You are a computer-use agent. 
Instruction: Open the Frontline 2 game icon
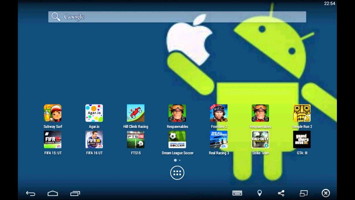219,113
